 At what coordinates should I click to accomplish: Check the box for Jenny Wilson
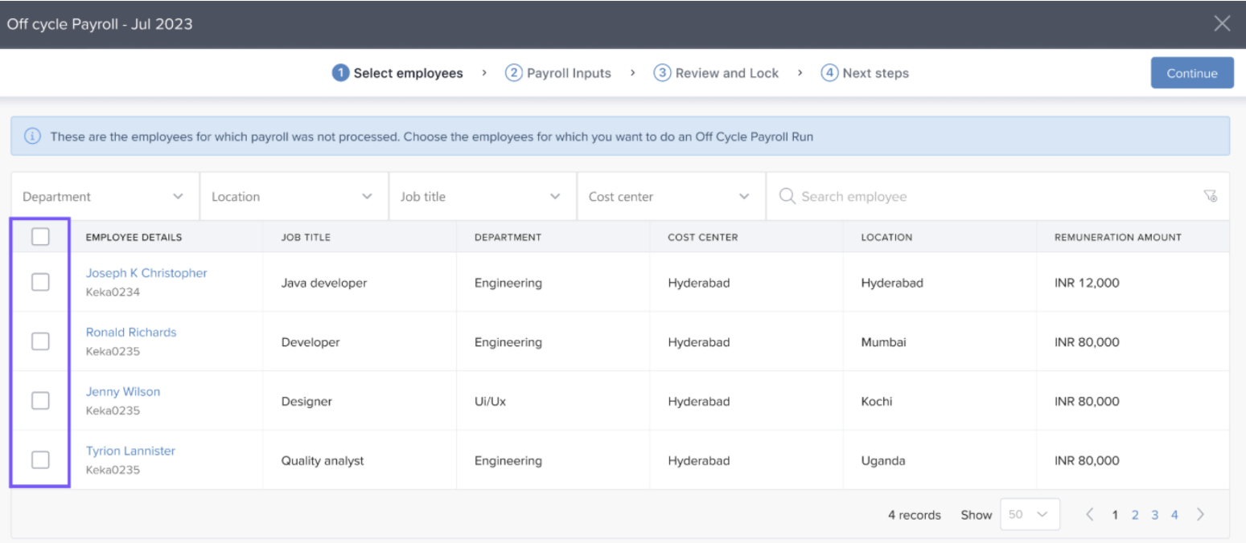[x=40, y=401]
